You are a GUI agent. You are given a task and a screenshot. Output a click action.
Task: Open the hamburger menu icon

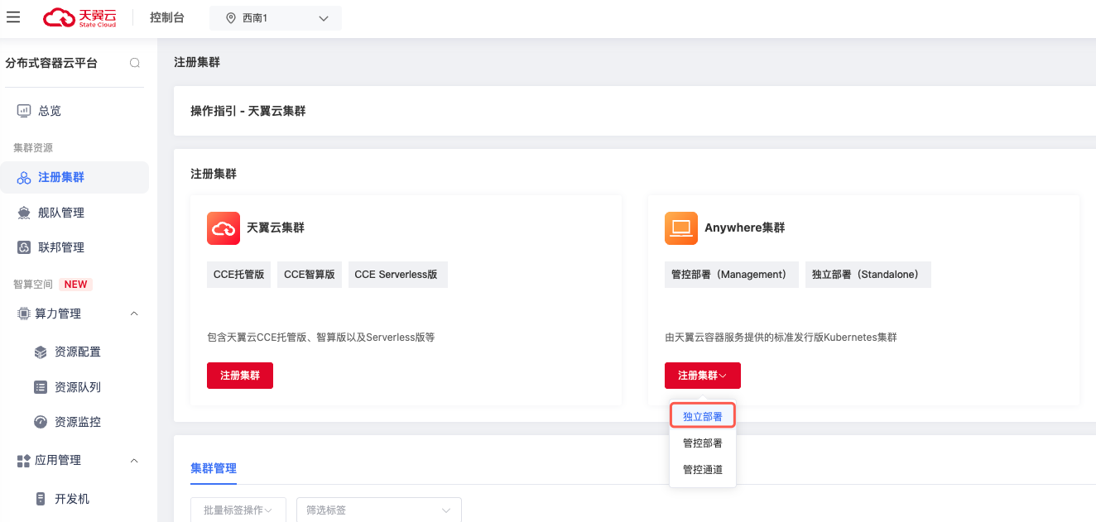point(13,17)
